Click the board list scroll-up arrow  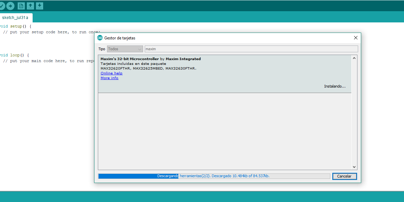354,58
